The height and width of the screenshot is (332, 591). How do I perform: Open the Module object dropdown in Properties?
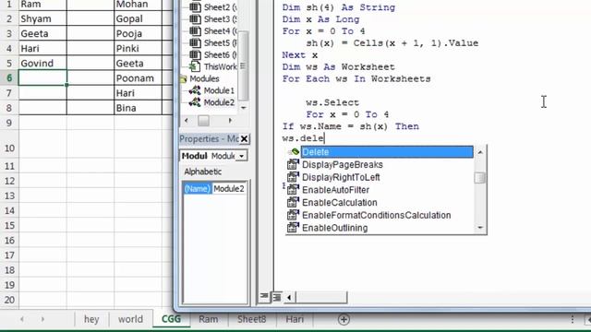tap(241, 156)
